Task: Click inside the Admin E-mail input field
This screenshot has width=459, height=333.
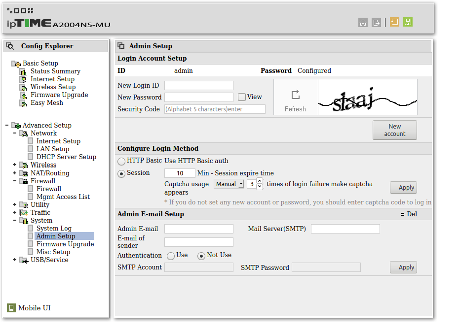Action: 198,228
